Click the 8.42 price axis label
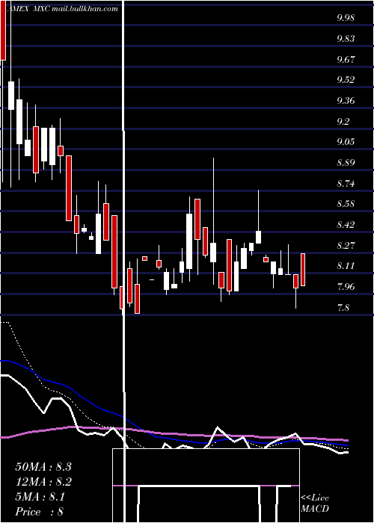Screen dimensions: 374x523 click(346, 224)
